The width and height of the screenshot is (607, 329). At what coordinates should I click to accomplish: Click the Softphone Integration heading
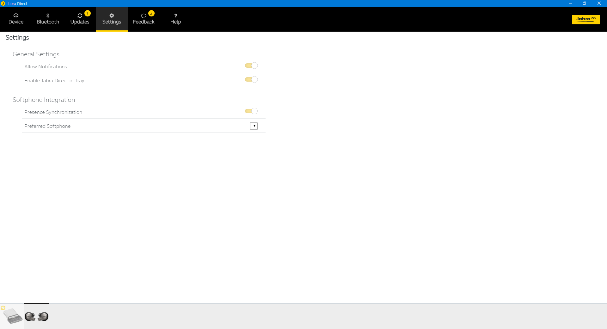(x=44, y=100)
